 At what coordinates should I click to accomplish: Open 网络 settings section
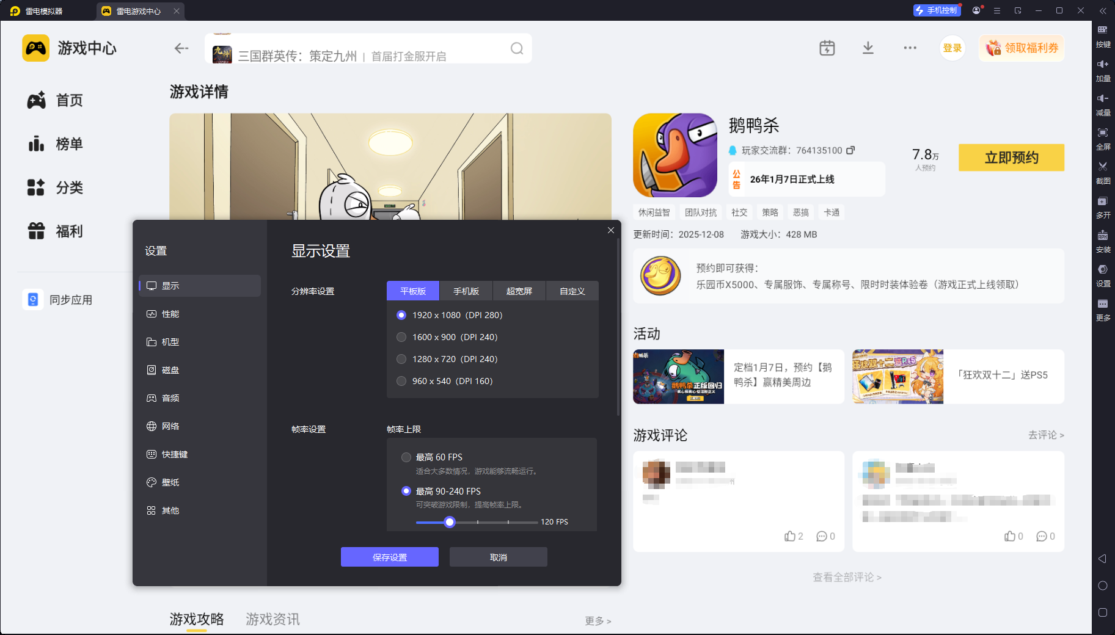point(200,426)
